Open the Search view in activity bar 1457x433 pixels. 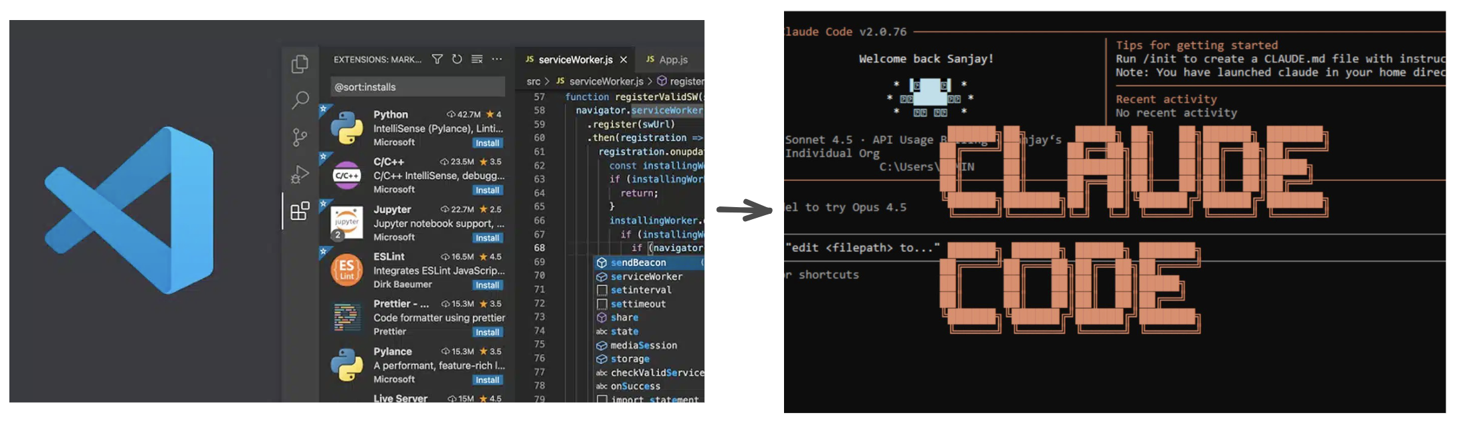(300, 100)
